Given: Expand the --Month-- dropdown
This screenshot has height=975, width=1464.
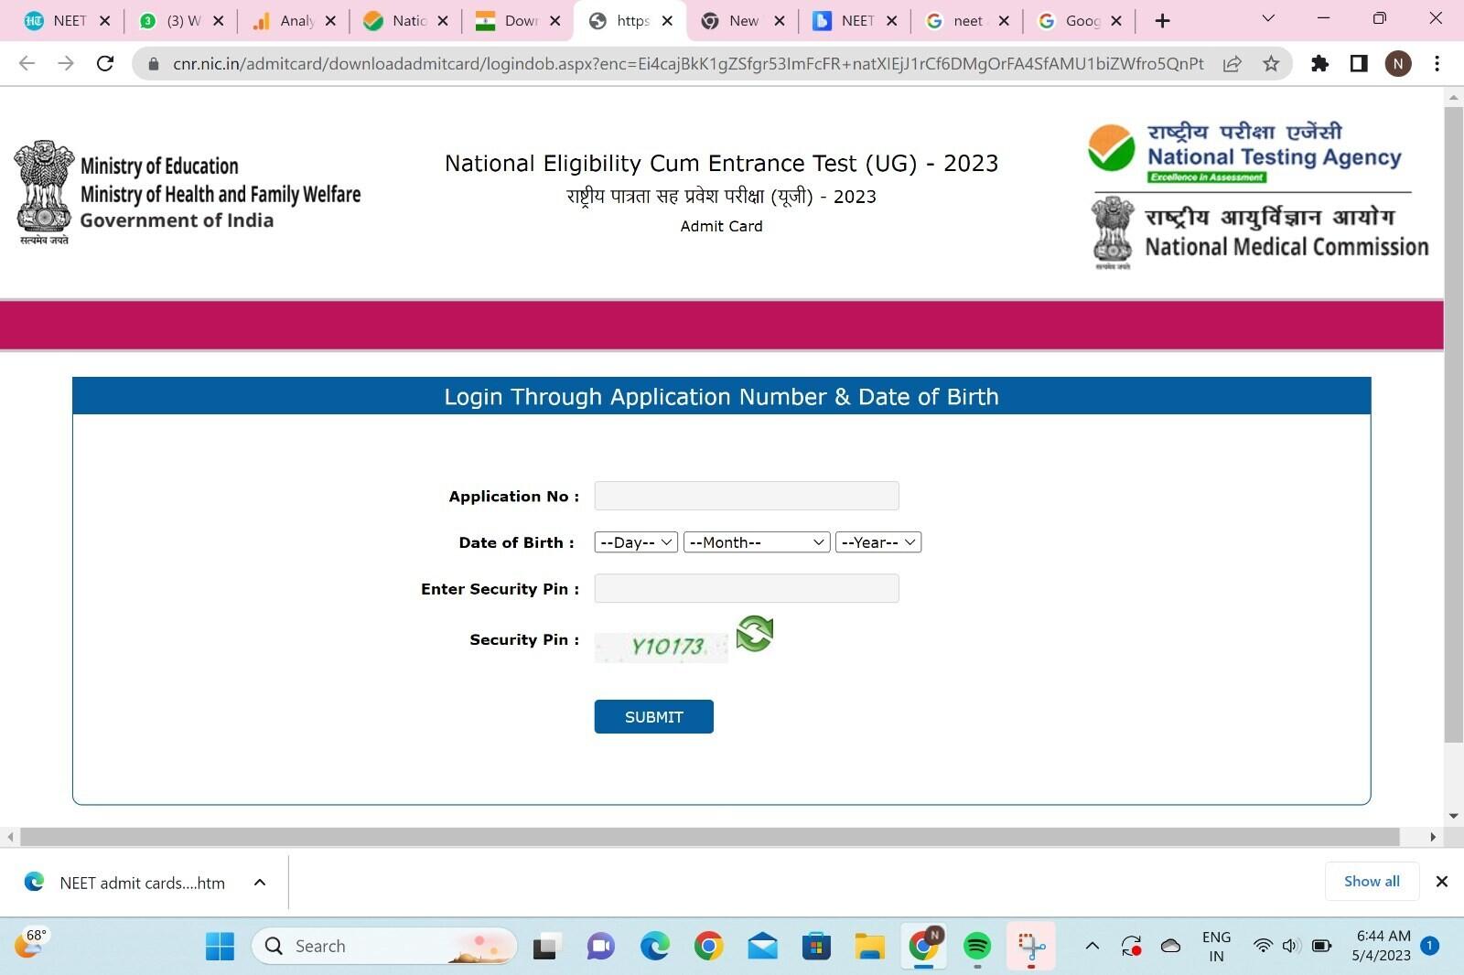Looking at the screenshot, I should pos(756,541).
